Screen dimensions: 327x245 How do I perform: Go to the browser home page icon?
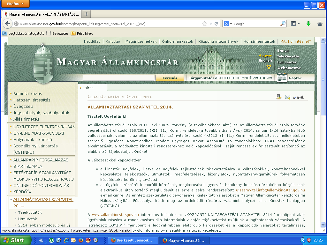(x=320, y=24)
